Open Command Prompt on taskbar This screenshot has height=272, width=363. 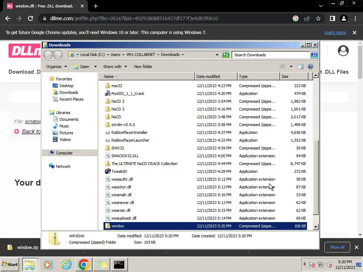[119, 264]
